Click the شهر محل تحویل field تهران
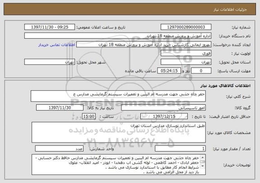This screenshot has width=260, height=183. click(50, 62)
